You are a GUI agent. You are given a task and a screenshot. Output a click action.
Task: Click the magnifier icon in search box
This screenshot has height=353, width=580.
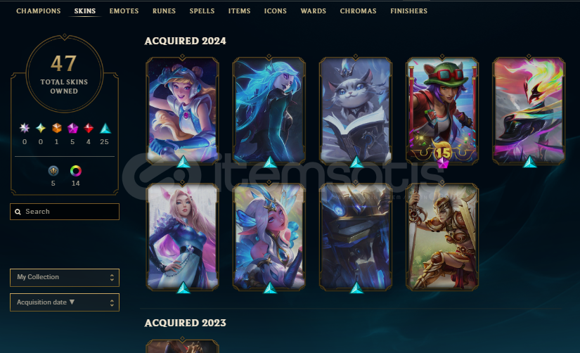(x=18, y=212)
